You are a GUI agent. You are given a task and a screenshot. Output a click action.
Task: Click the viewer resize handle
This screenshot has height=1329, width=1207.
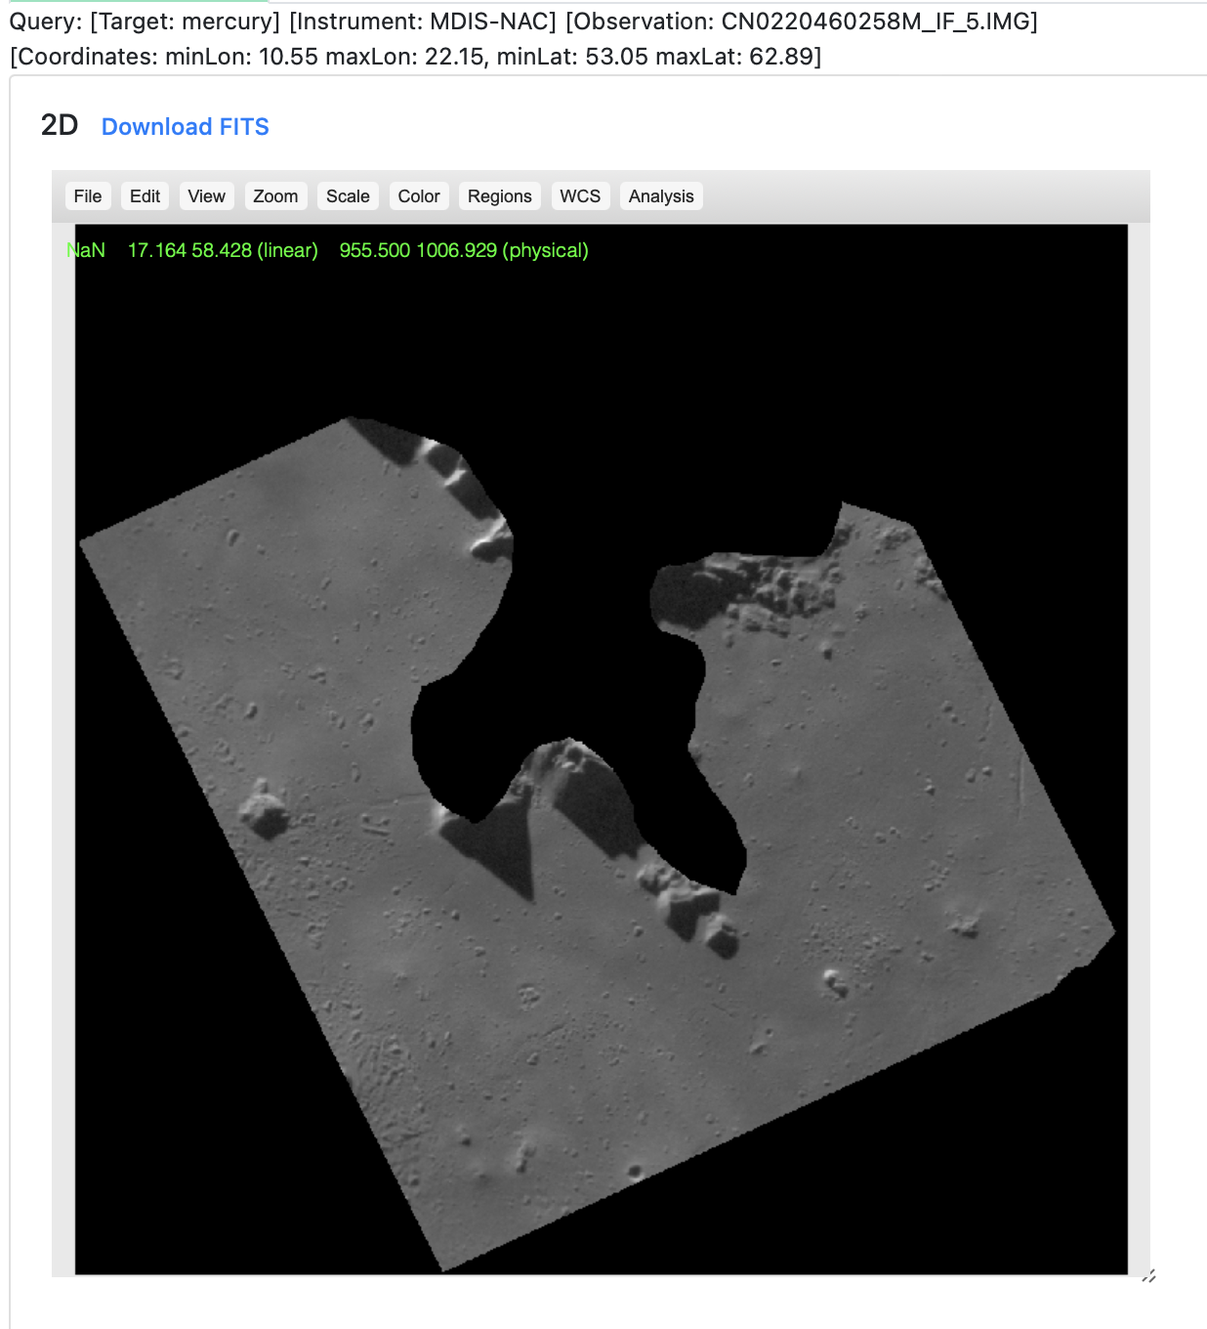tap(1148, 1275)
